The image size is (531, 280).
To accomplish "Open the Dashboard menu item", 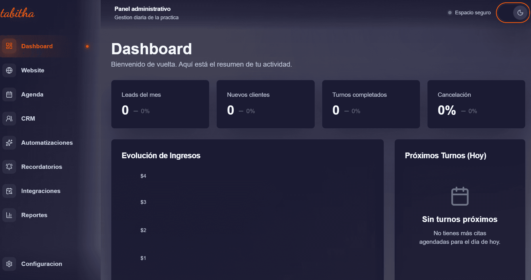I will tap(46, 46).
